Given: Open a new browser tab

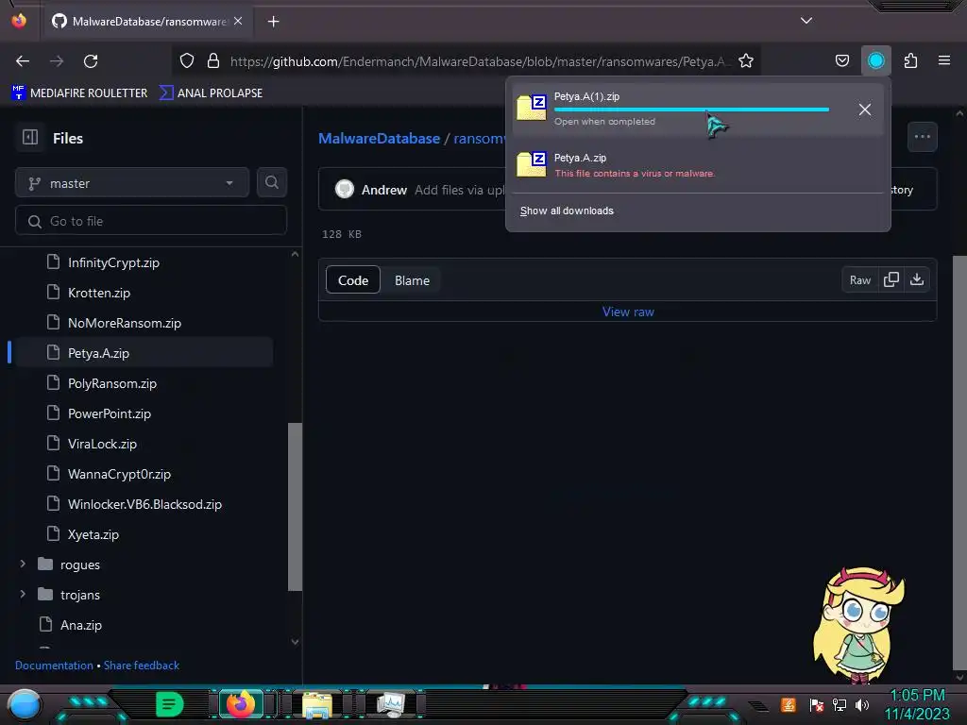Looking at the screenshot, I should (x=273, y=22).
